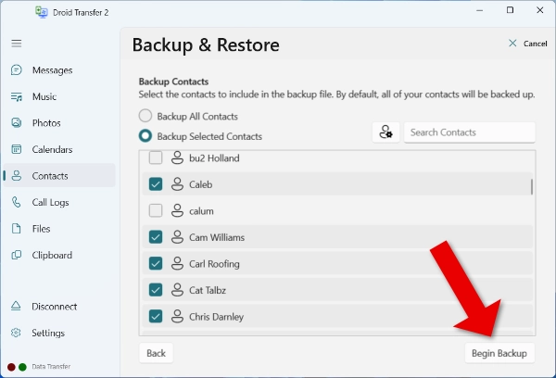
Task: Select Backup Selected Contacts radio button
Action: click(x=145, y=136)
